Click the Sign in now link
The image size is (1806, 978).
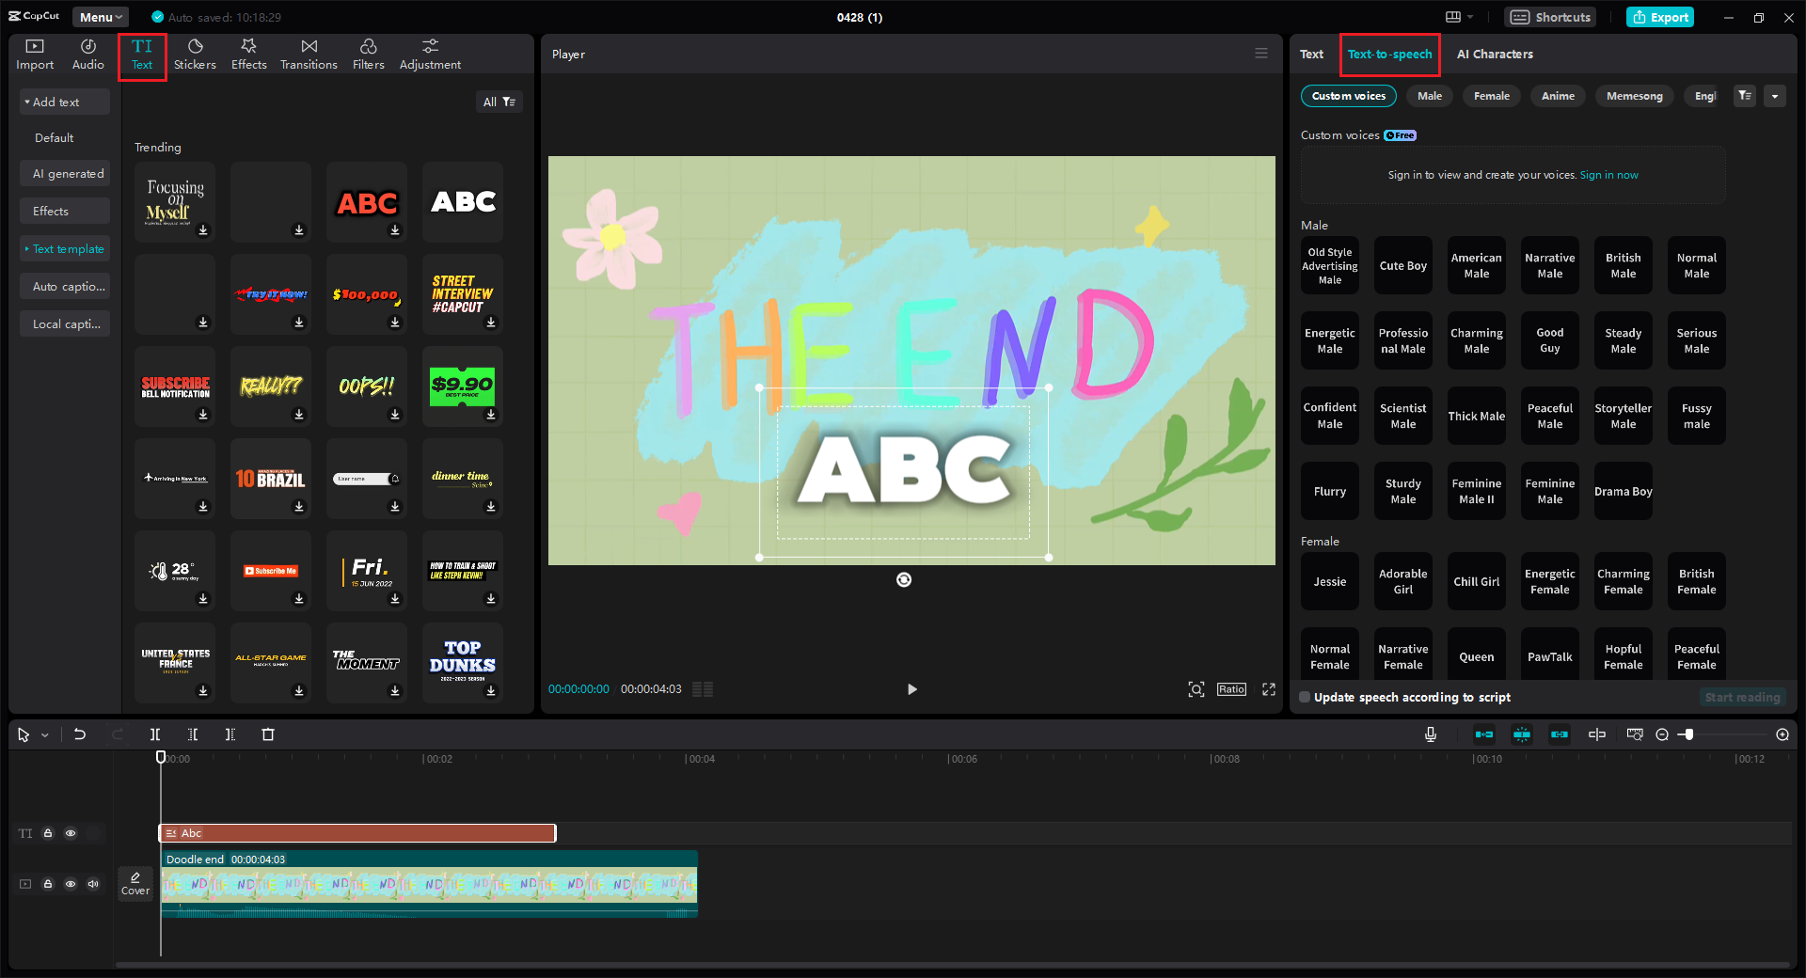pos(1608,175)
